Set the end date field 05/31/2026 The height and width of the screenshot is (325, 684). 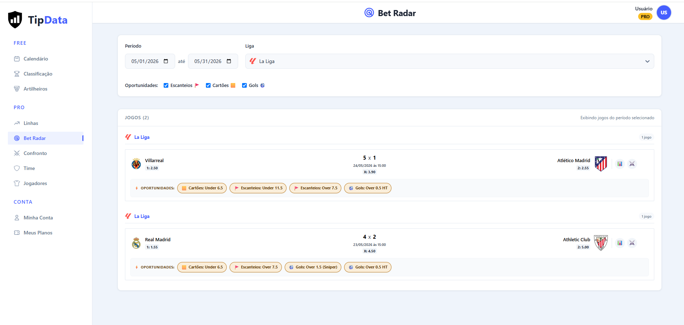click(x=213, y=61)
